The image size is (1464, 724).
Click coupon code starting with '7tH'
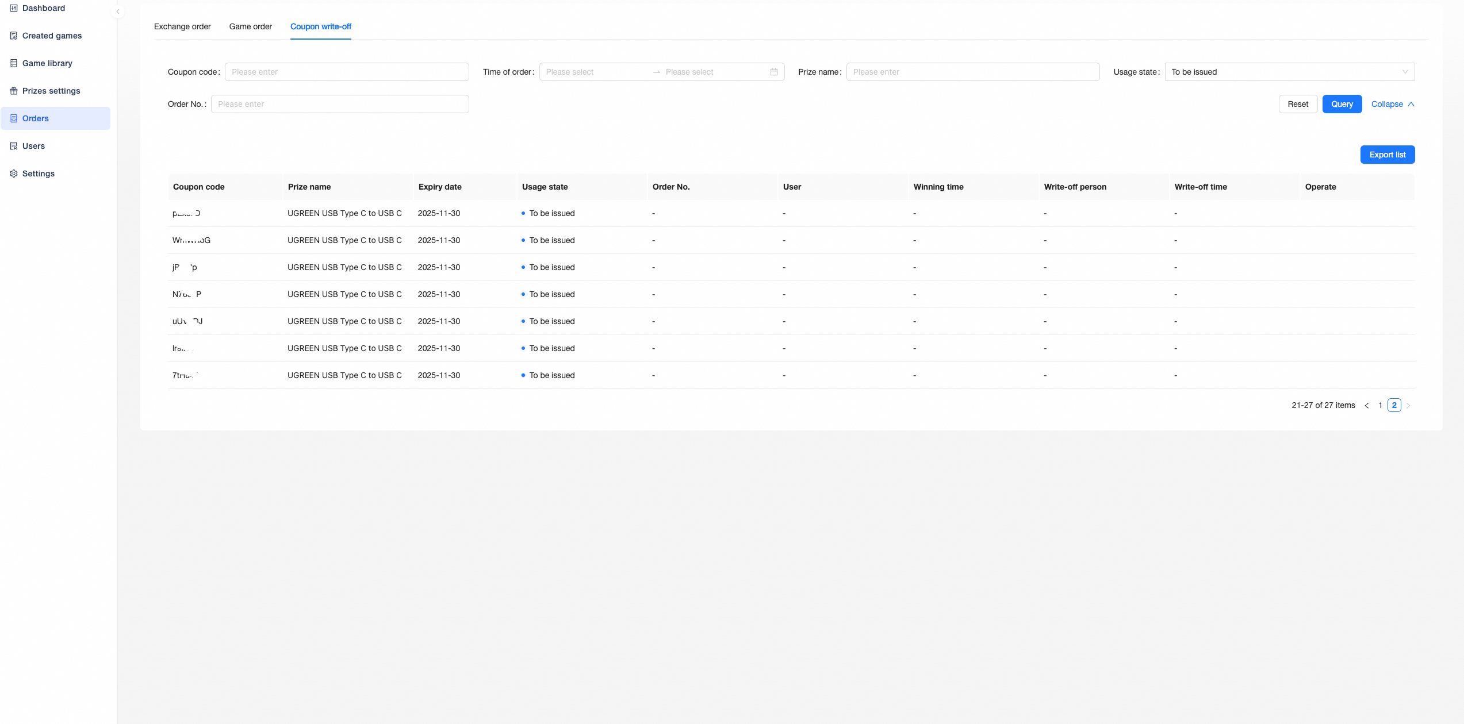pyautogui.click(x=186, y=375)
